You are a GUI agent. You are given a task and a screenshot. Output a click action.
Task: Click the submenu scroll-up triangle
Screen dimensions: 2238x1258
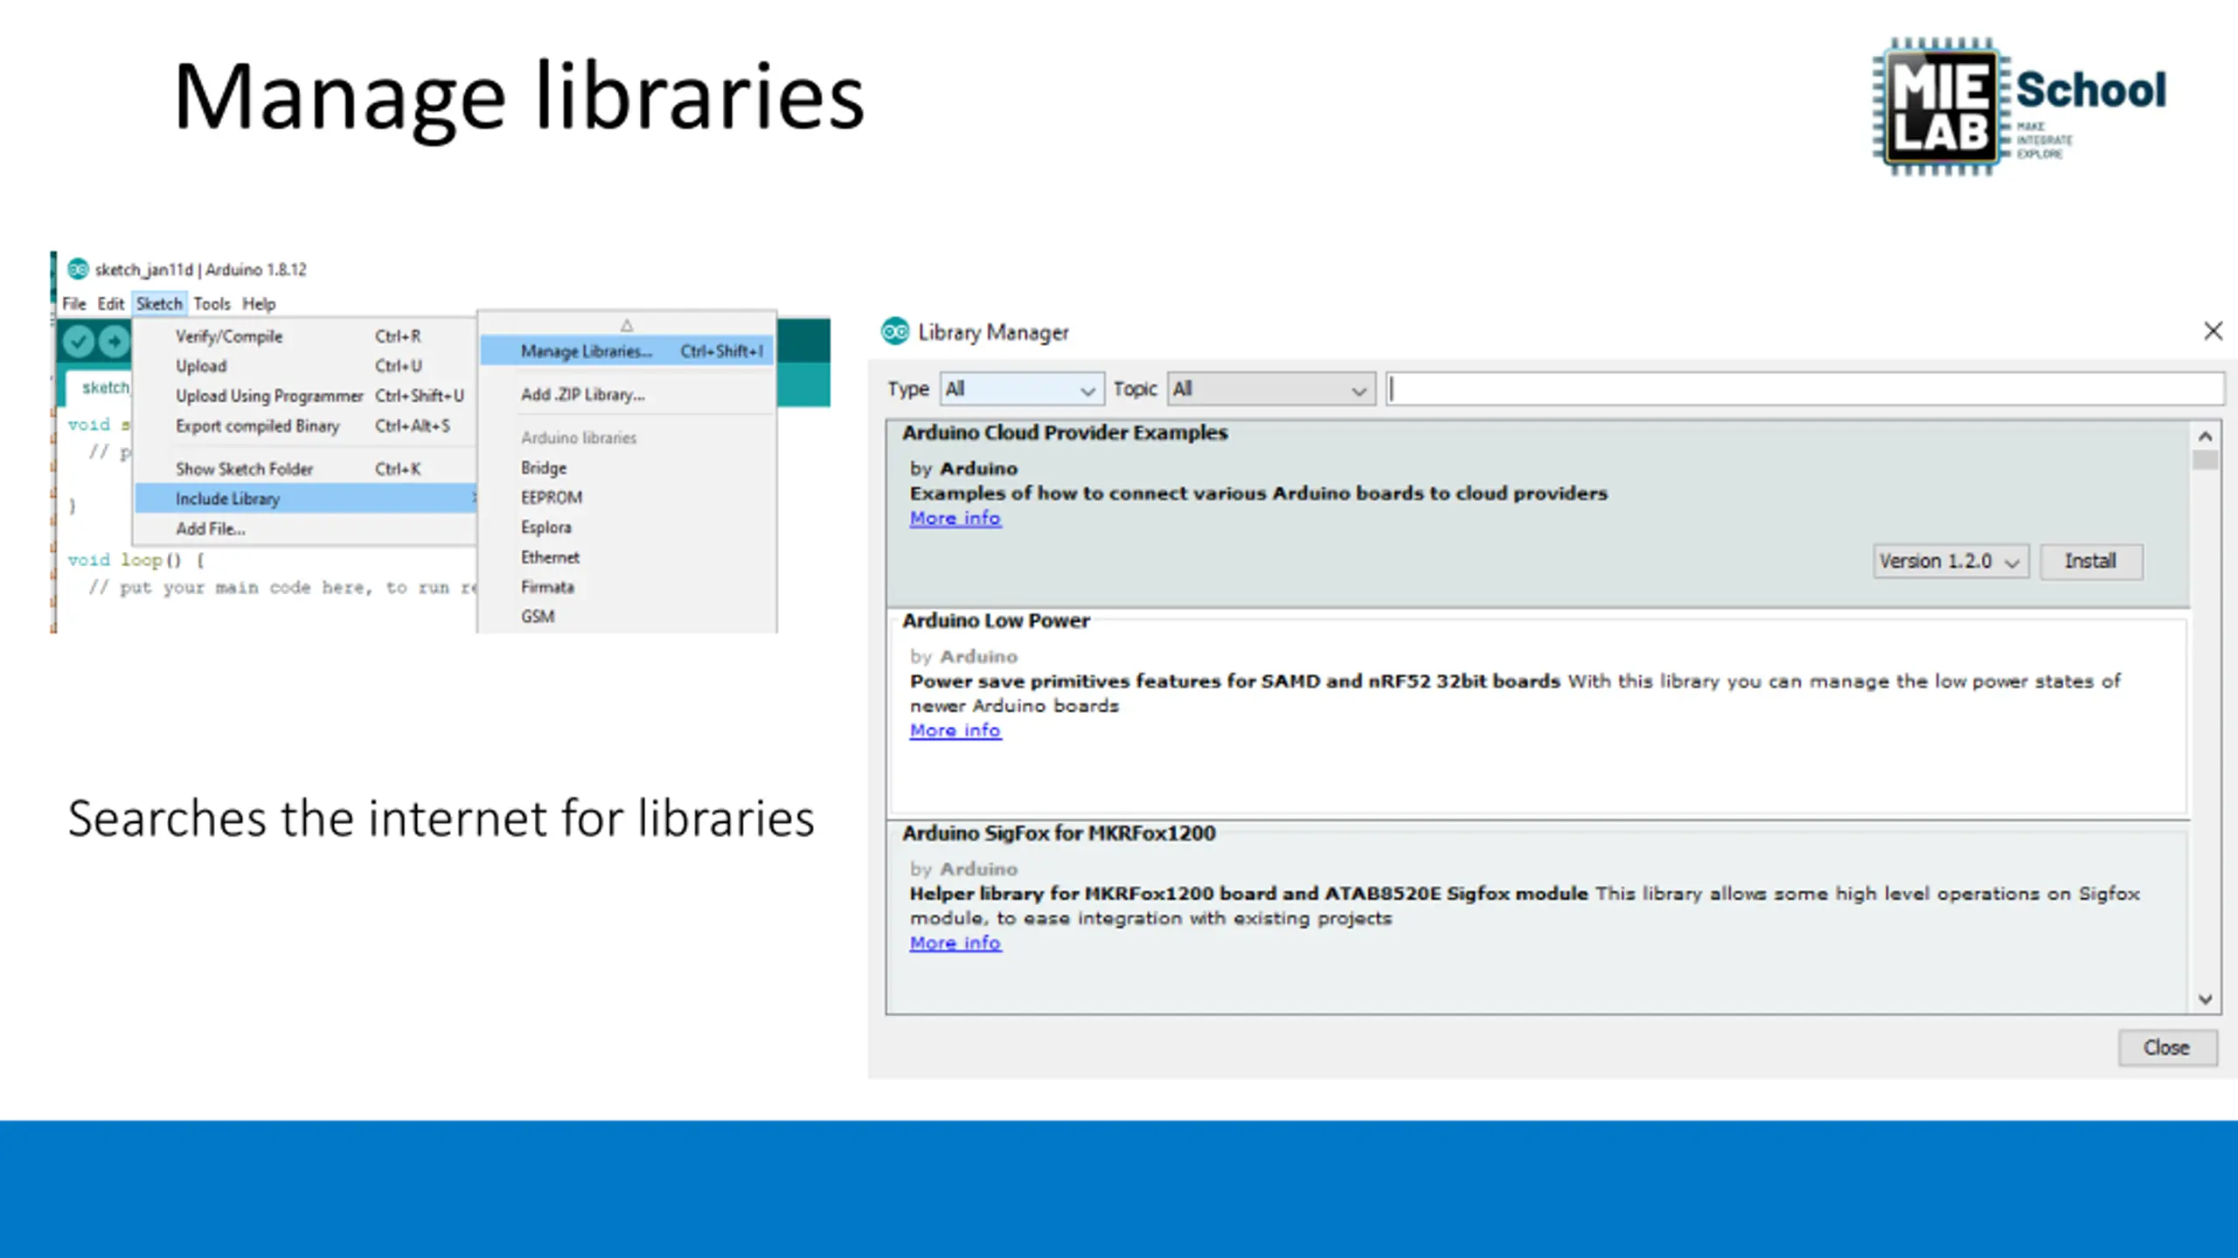[x=627, y=325]
